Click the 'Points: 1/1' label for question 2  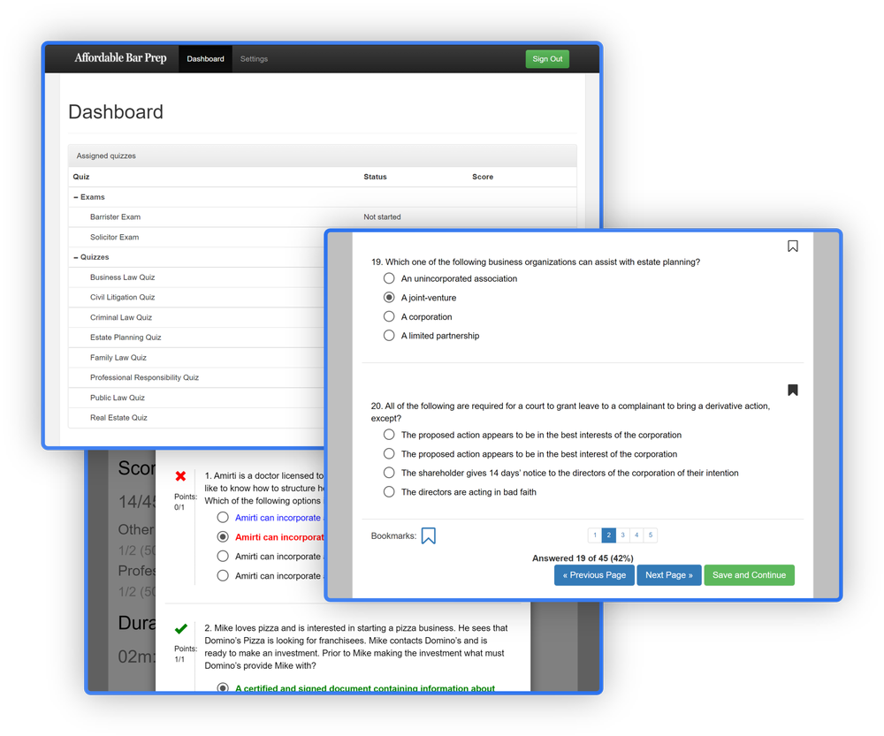tap(186, 654)
